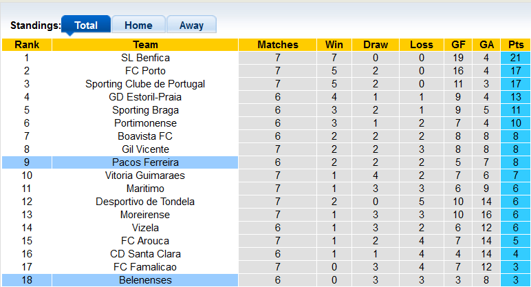
Task: Select Desportivo de Tondela
Action: [x=145, y=202]
